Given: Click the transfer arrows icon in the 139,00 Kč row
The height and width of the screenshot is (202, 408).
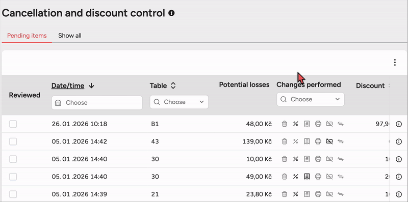Looking at the screenshot, I should 341,141.
